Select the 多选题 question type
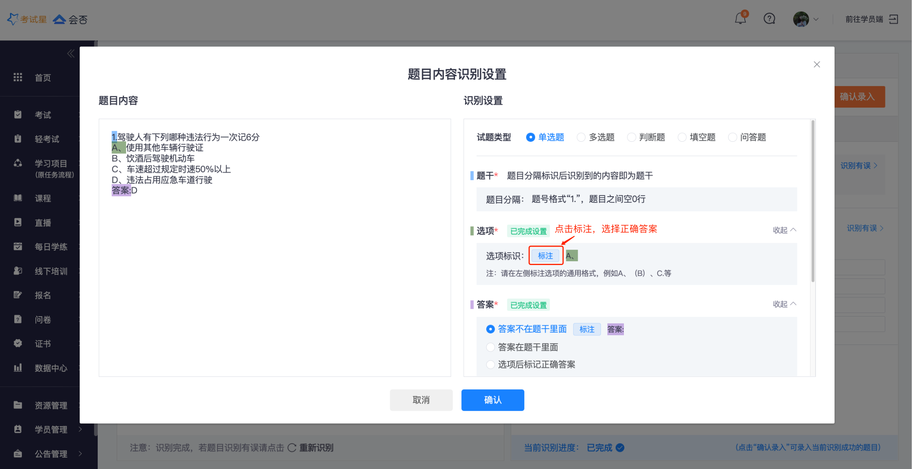This screenshot has width=912, height=469. point(581,137)
